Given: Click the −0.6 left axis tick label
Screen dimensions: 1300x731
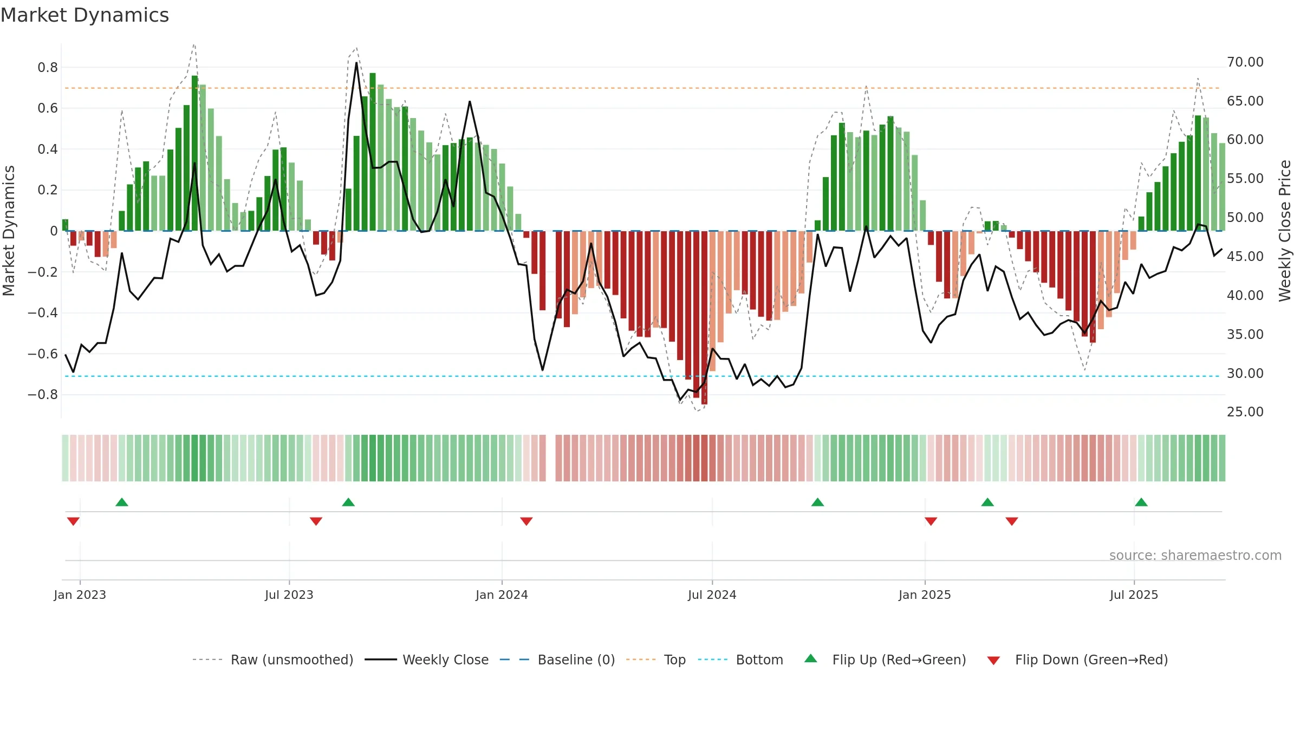Looking at the screenshot, I should [43, 354].
